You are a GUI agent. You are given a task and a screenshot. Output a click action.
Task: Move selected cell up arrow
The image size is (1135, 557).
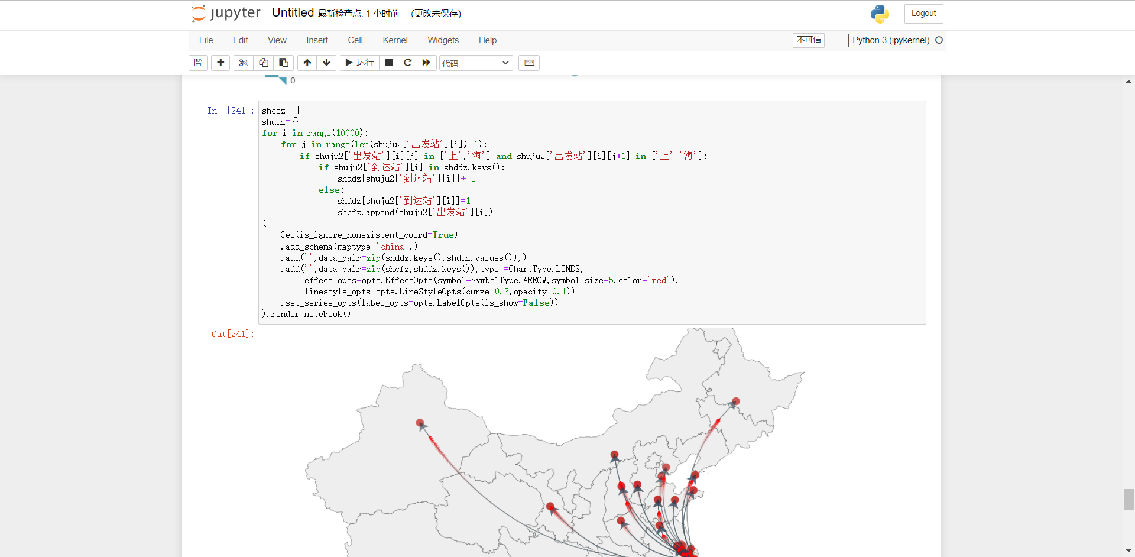point(307,63)
